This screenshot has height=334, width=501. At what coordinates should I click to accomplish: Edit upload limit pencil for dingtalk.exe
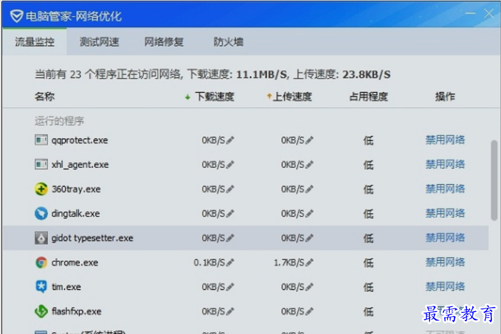click(309, 213)
